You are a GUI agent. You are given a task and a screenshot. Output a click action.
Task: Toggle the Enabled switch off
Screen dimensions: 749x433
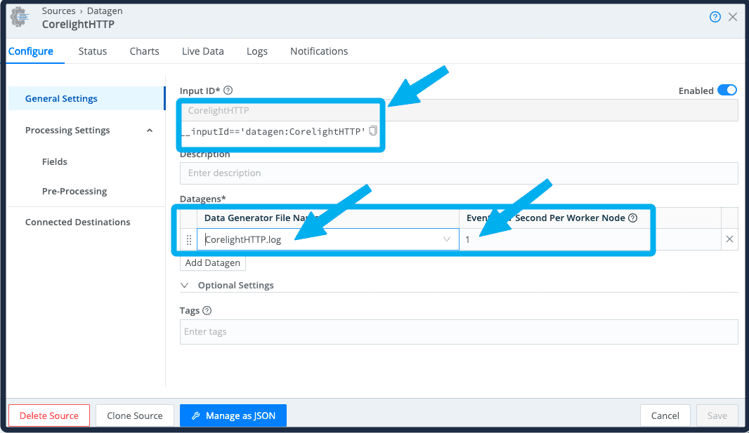point(727,91)
